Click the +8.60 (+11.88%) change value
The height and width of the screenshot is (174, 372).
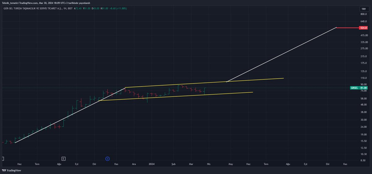coord(118,8)
